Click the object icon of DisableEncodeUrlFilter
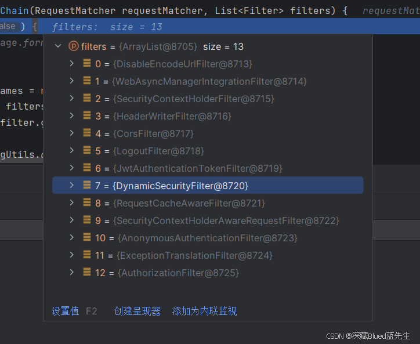Image resolution: width=420 pixels, height=344 pixels. pos(87,63)
